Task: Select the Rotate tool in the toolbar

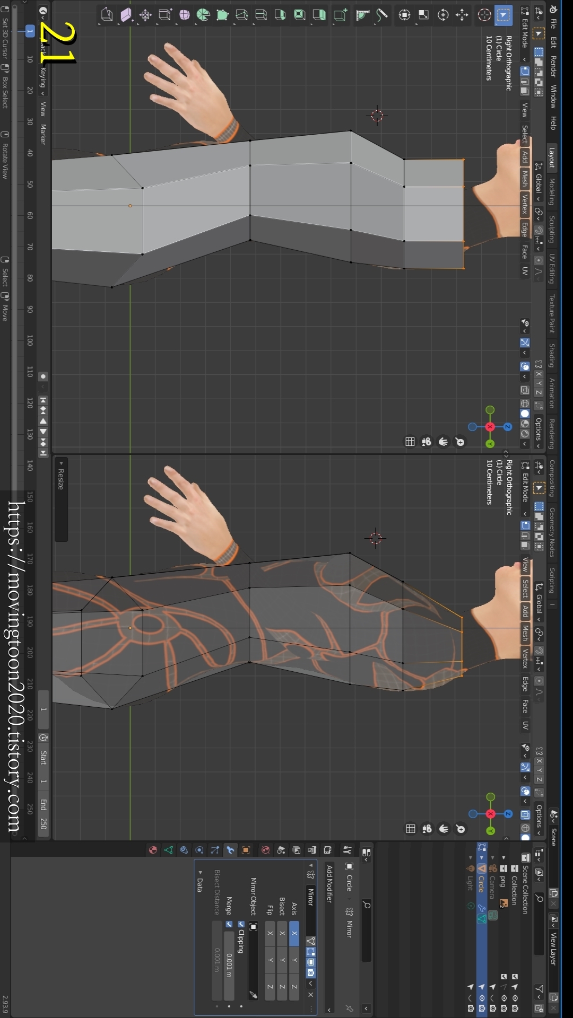Action: coord(442,15)
